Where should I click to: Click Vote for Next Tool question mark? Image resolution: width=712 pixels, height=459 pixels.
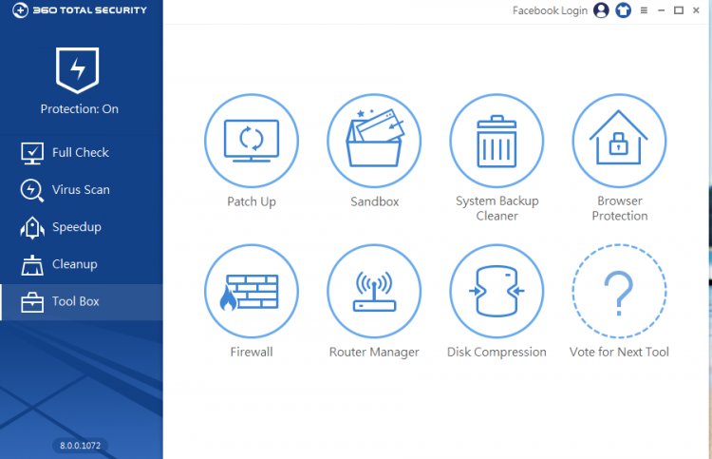619,292
